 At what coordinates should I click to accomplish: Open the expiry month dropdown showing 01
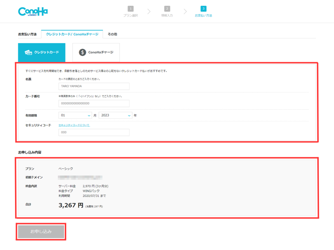(75, 115)
